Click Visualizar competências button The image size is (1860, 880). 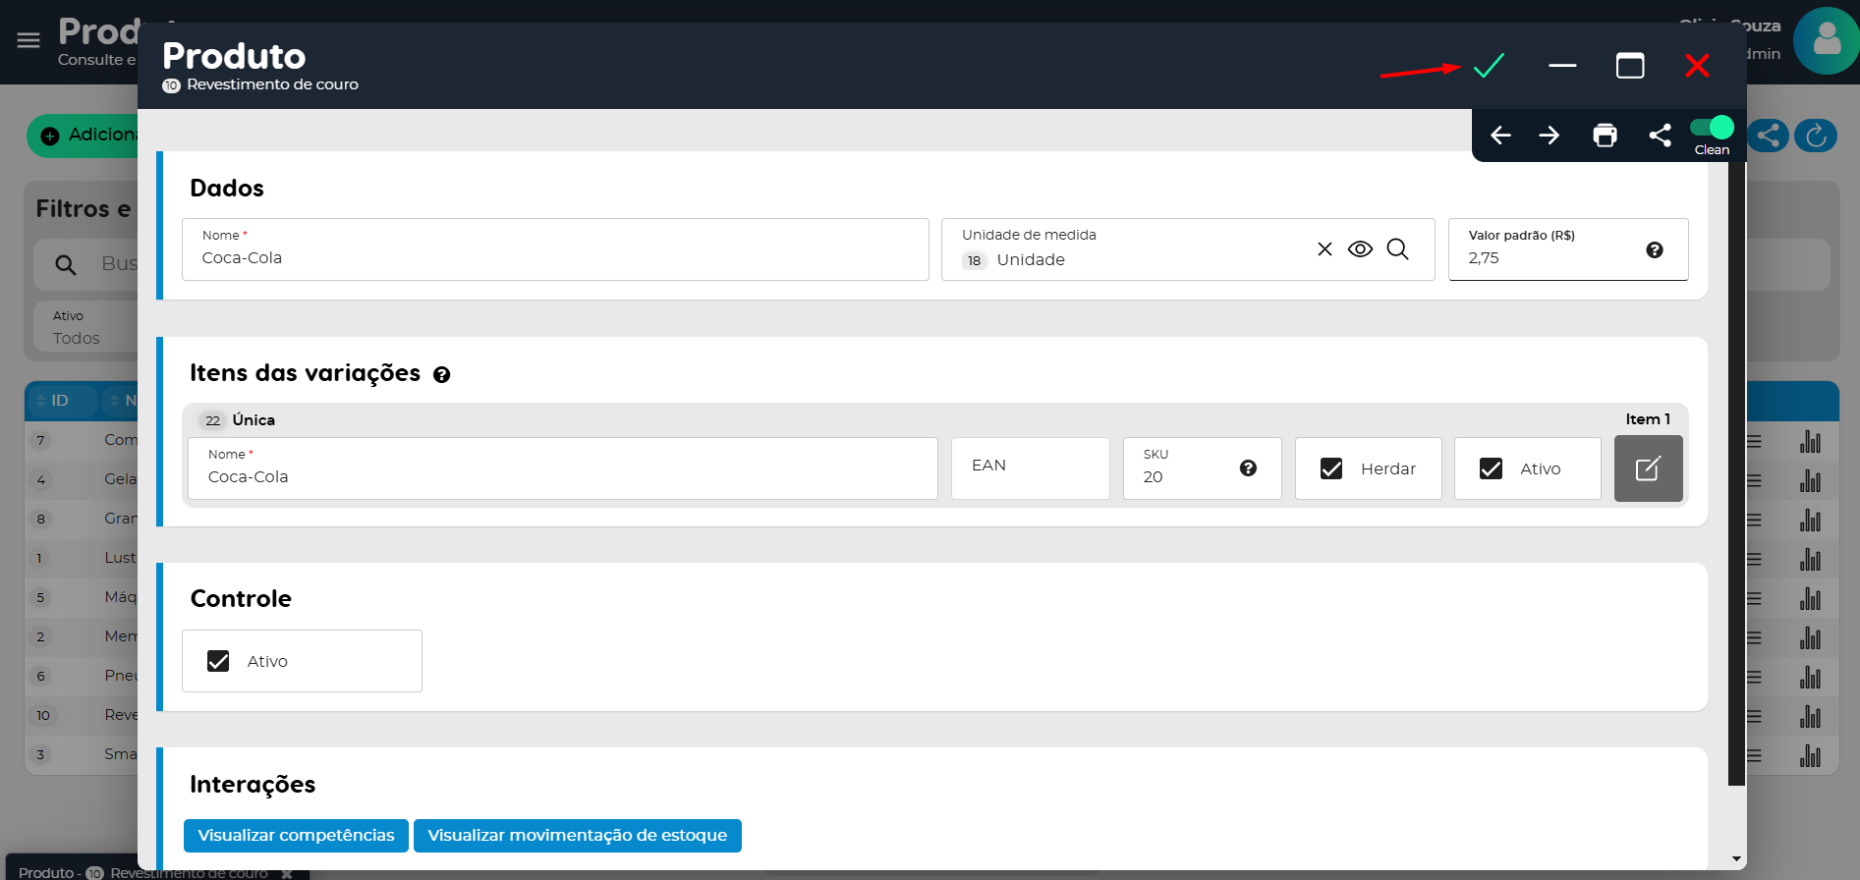point(296,836)
